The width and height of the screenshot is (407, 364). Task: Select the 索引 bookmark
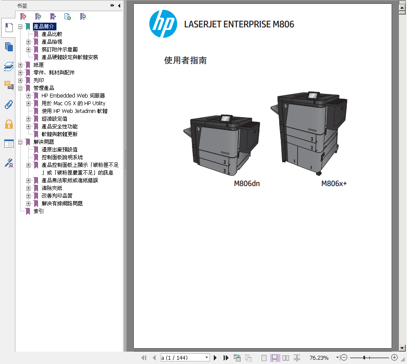(x=38, y=211)
